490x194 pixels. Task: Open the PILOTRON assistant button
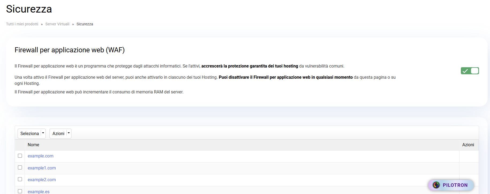(x=455, y=185)
